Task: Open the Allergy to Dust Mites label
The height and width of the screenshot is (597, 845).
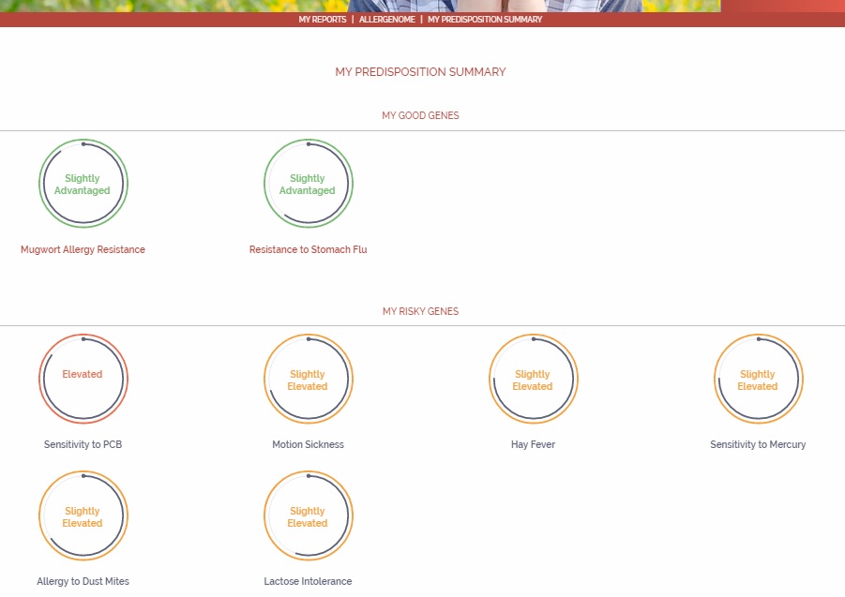Action: pyautogui.click(x=83, y=581)
